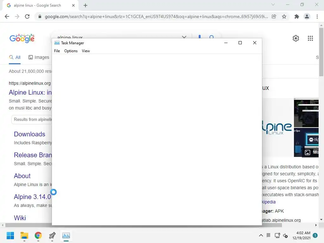Maximize the Task Manager window
The height and width of the screenshot is (243, 324).
[x=240, y=43]
